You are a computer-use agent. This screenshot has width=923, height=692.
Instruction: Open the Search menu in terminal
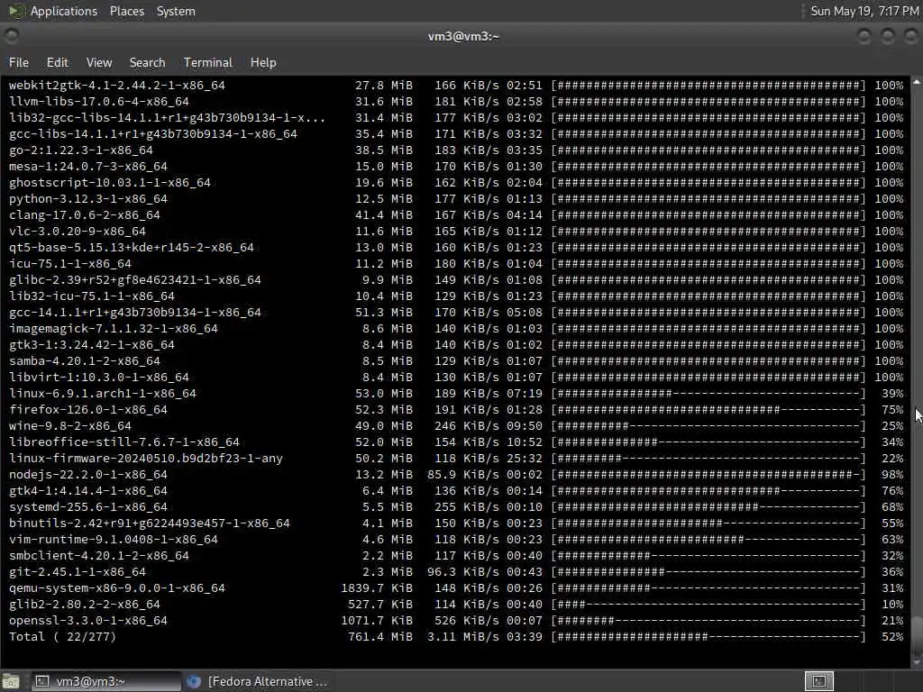[x=147, y=62]
